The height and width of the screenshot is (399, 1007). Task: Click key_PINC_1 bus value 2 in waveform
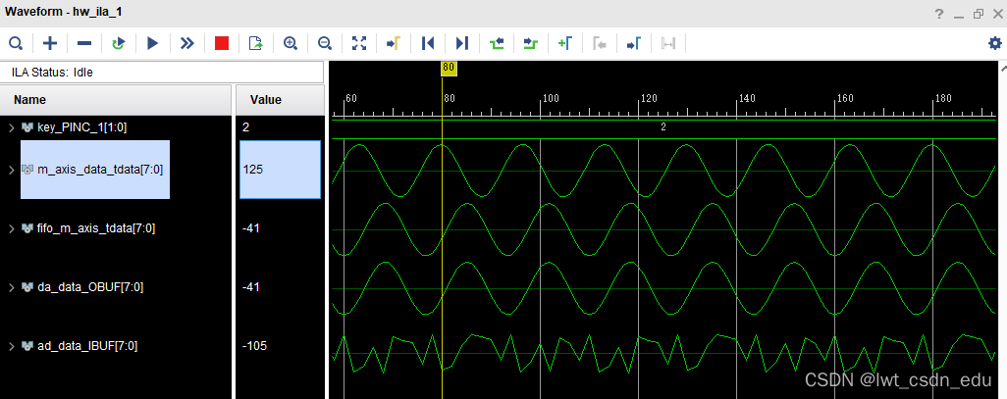click(x=663, y=127)
